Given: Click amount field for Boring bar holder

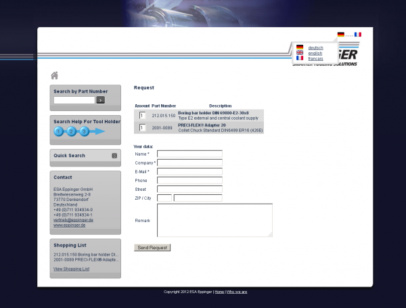Looking at the screenshot, I should (x=142, y=116).
